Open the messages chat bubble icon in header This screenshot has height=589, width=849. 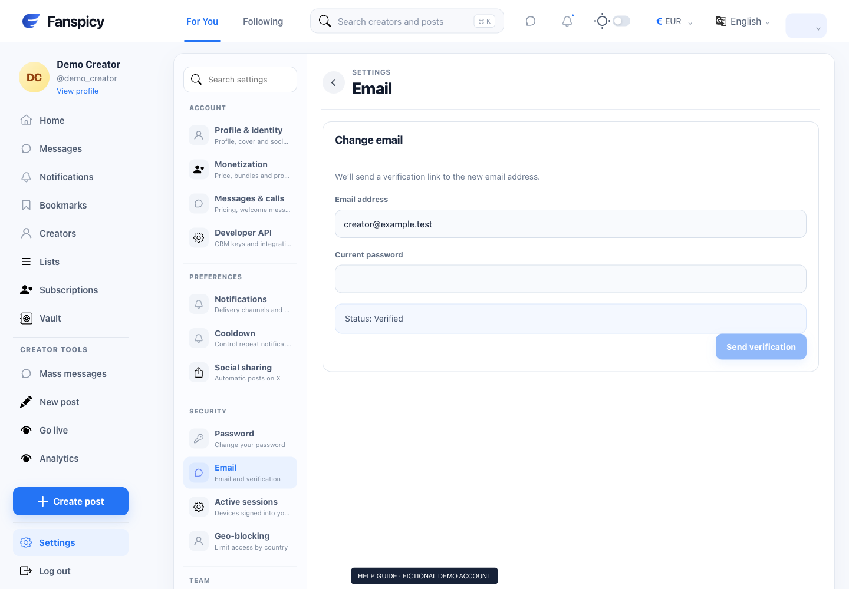(x=531, y=21)
